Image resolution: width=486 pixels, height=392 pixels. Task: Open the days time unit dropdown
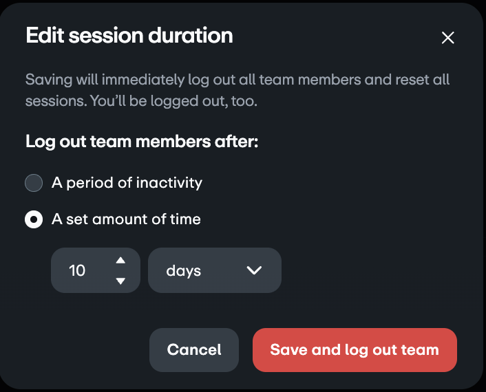click(x=214, y=270)
